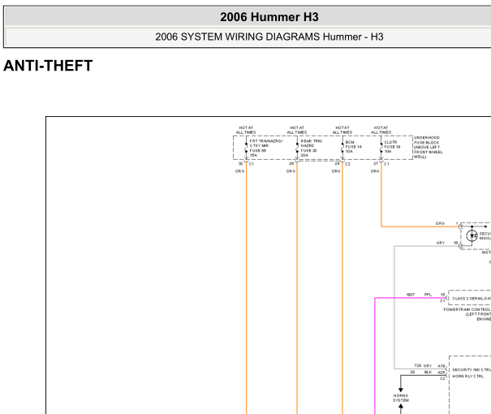Click ORG label under REAR TRN/HAZRD fuse
The image size is (491, 414).
coord(291,171)
